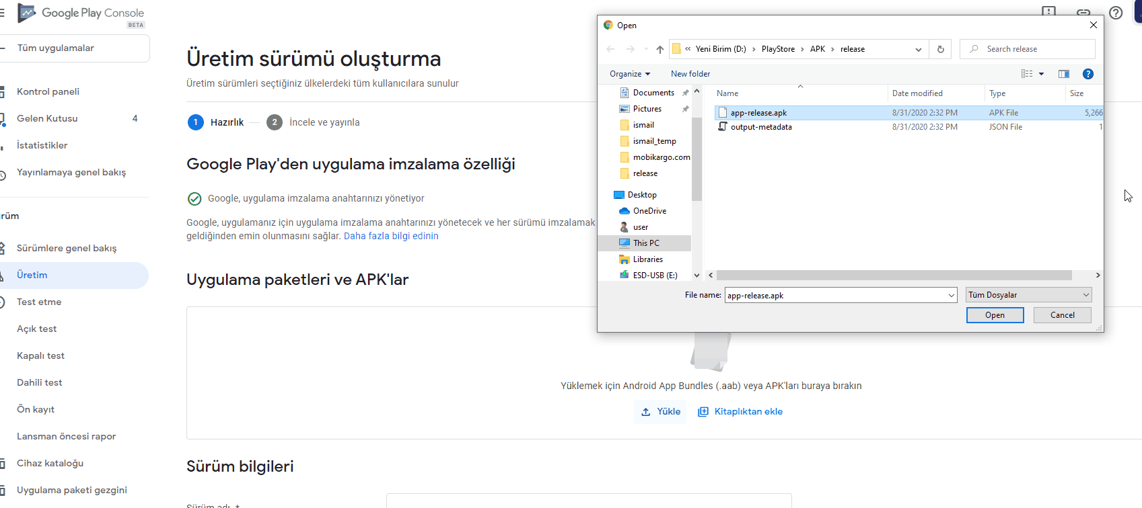This screenshot has width=1142, height=508.
Task: Open Tüm Dosyalar file type dropdown
Action: [1028, 295]
